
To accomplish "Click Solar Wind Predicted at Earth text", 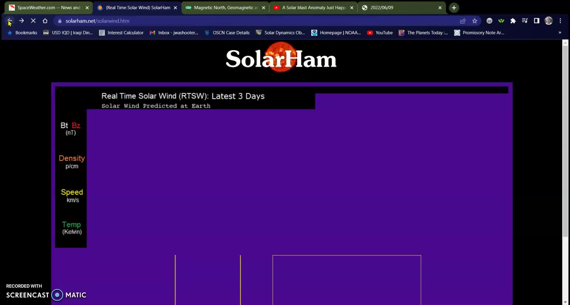I will coord(156,106).
